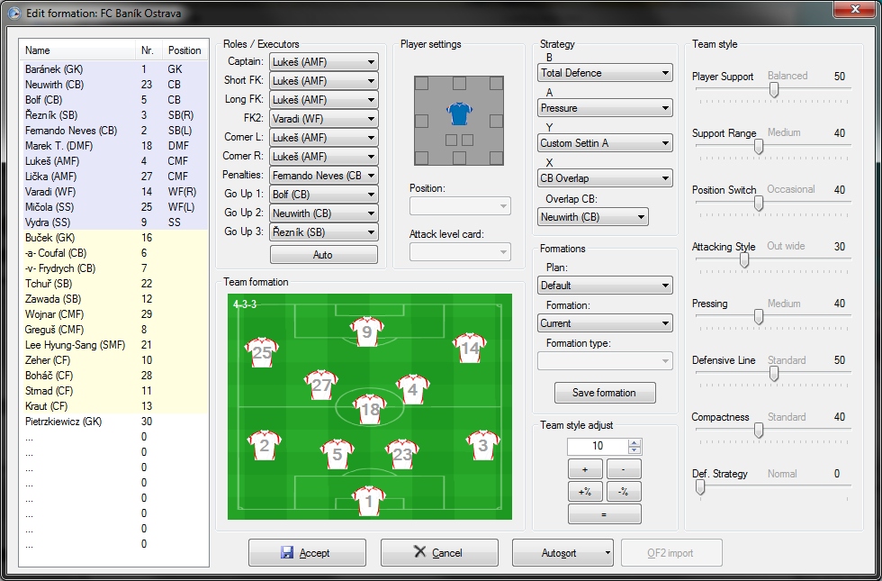Viewport: 882px width, 581px height.
Task: Accept the formation changes
Action: (307, 552)
